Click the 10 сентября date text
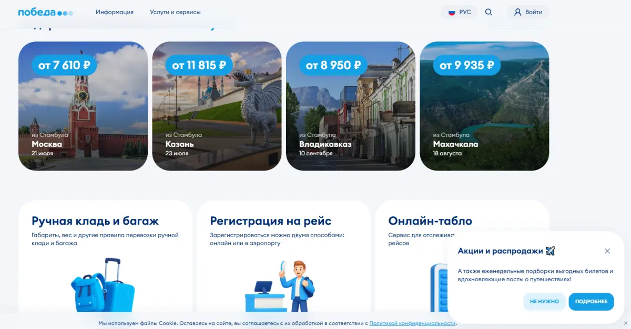The width and height of the screenshot is (631, 329). pyautogui.click(x=316, y=154)
